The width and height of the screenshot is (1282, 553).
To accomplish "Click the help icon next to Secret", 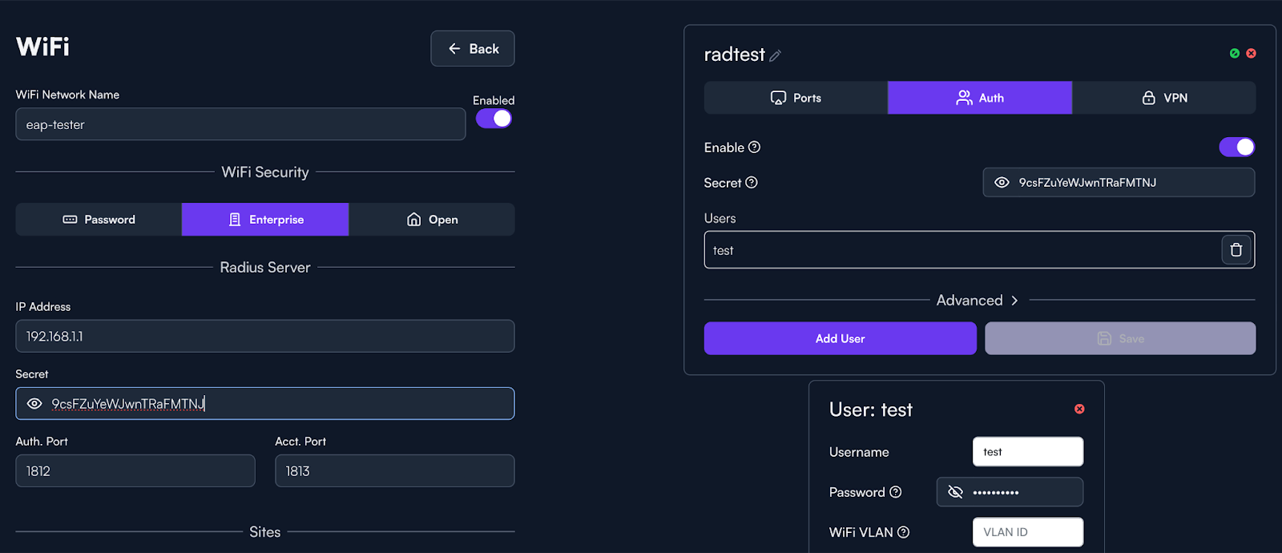I will click(x=752, y=183).
